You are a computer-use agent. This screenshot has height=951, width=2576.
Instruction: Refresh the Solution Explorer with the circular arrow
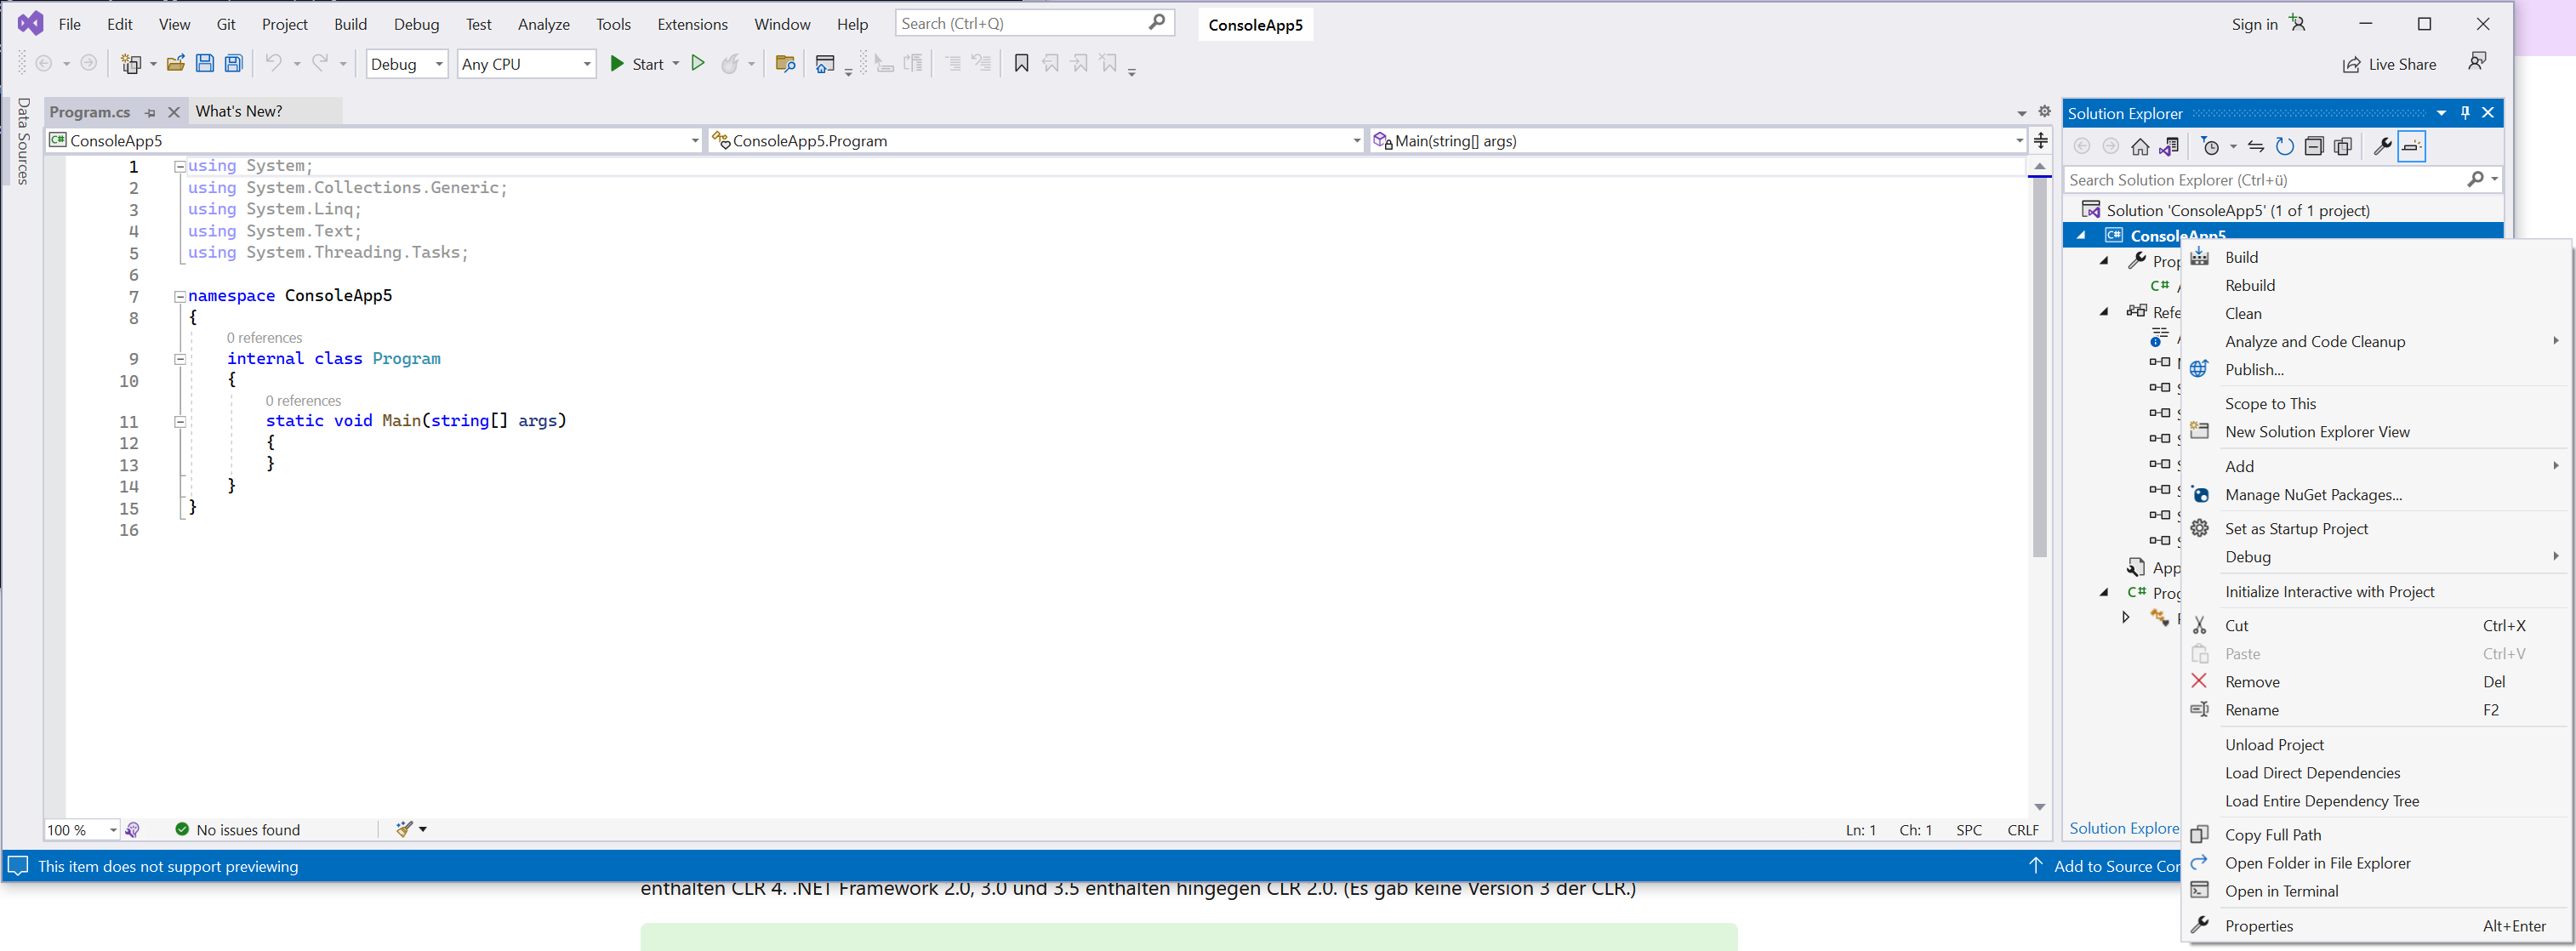point(2285,147)
